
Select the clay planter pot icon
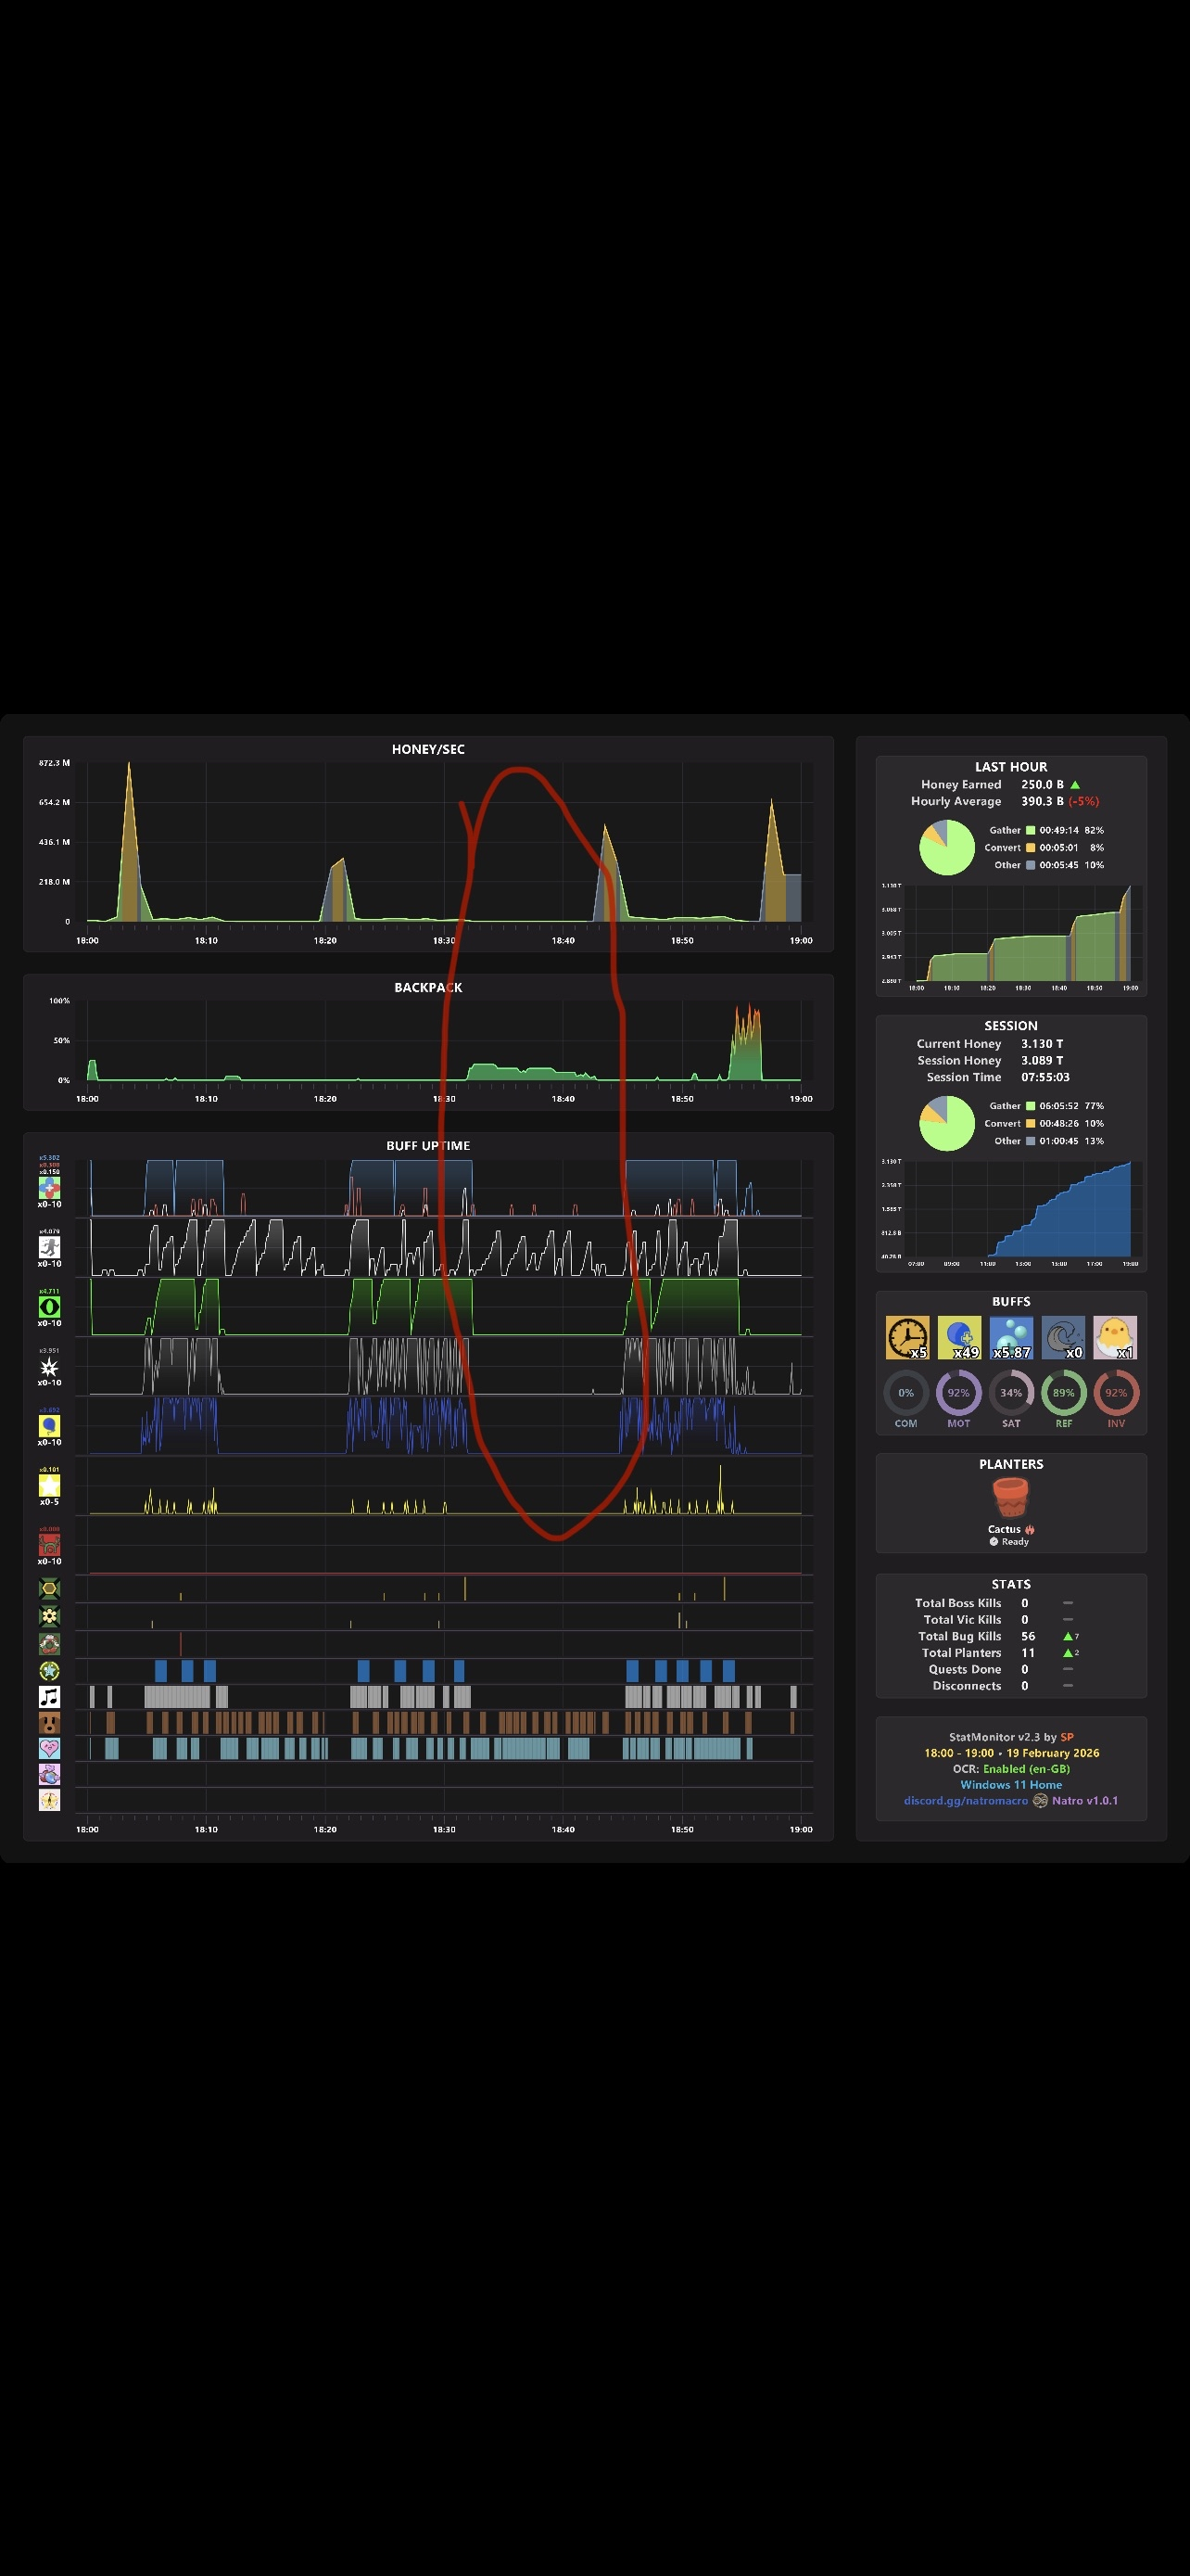click(1010, 1498)
